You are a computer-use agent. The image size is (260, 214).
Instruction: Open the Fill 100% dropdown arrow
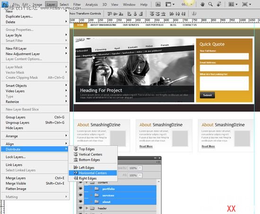click(140, 175)
